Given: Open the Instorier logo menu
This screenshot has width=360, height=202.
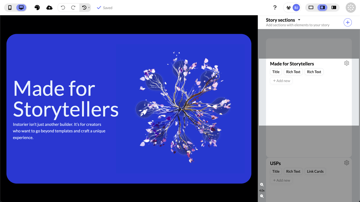Looking at the screenshot, I should [x=351, y=8].
